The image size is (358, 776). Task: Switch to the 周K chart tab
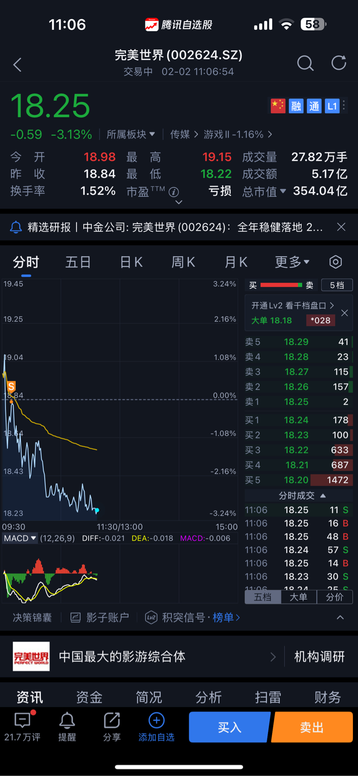coord(183,262)
